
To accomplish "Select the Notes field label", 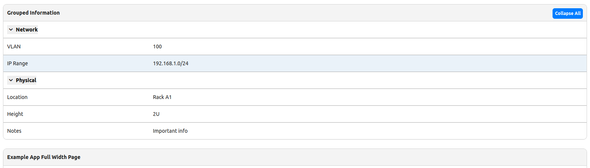I will click(14, 131).
